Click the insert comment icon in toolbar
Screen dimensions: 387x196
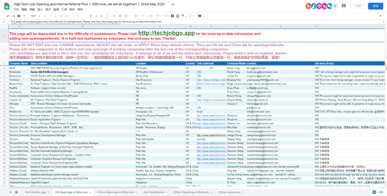tap(172, 16)
